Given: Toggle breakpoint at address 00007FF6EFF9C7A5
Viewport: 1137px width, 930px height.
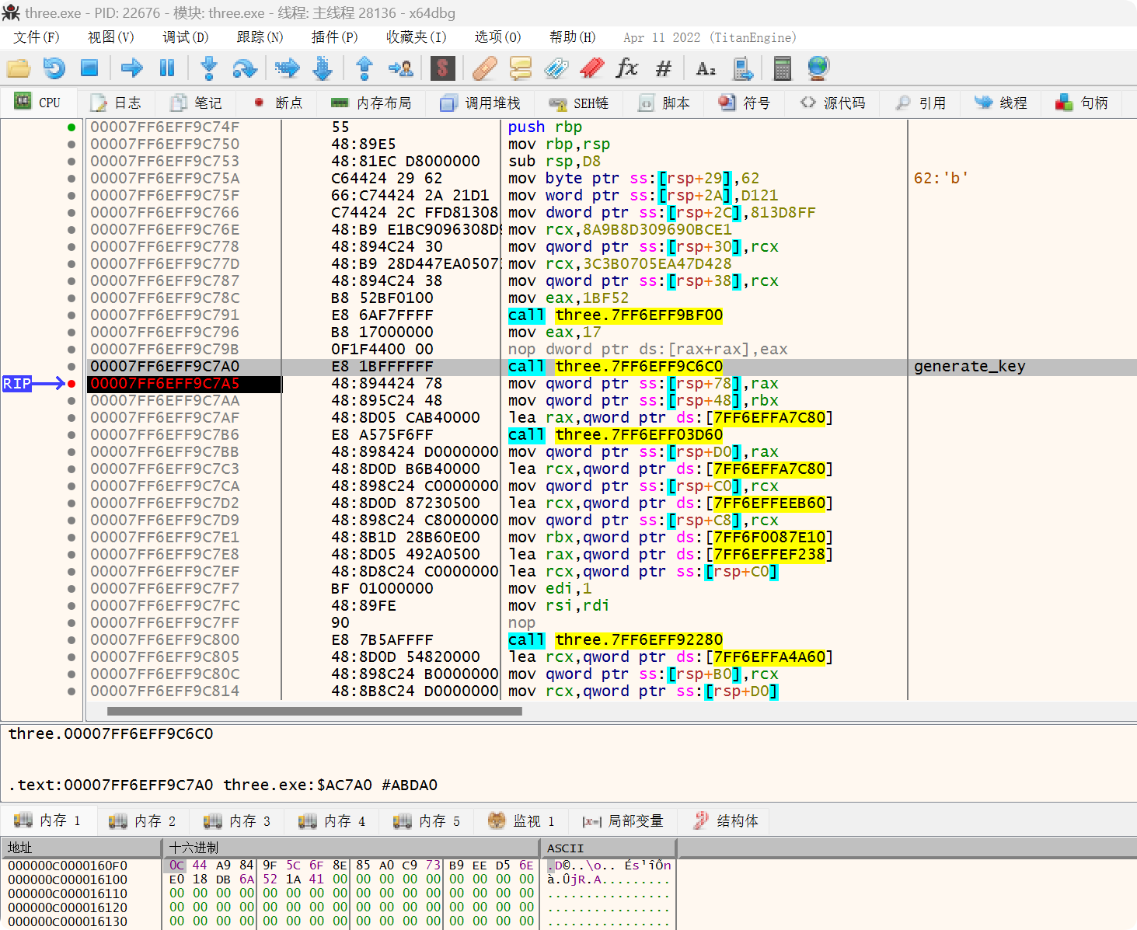Looking at the screenshot, I should click(71, 384).
